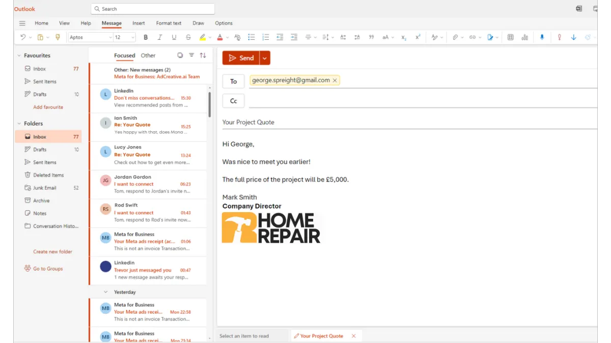
Task: Close the Your Project Quote draft tab
Action: tap(353, 336)
